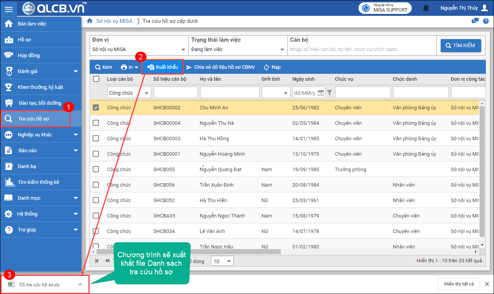Open the Trạng thái làm việc dropdown
This screenshot has height=294, width=494.
click(282, 49)
